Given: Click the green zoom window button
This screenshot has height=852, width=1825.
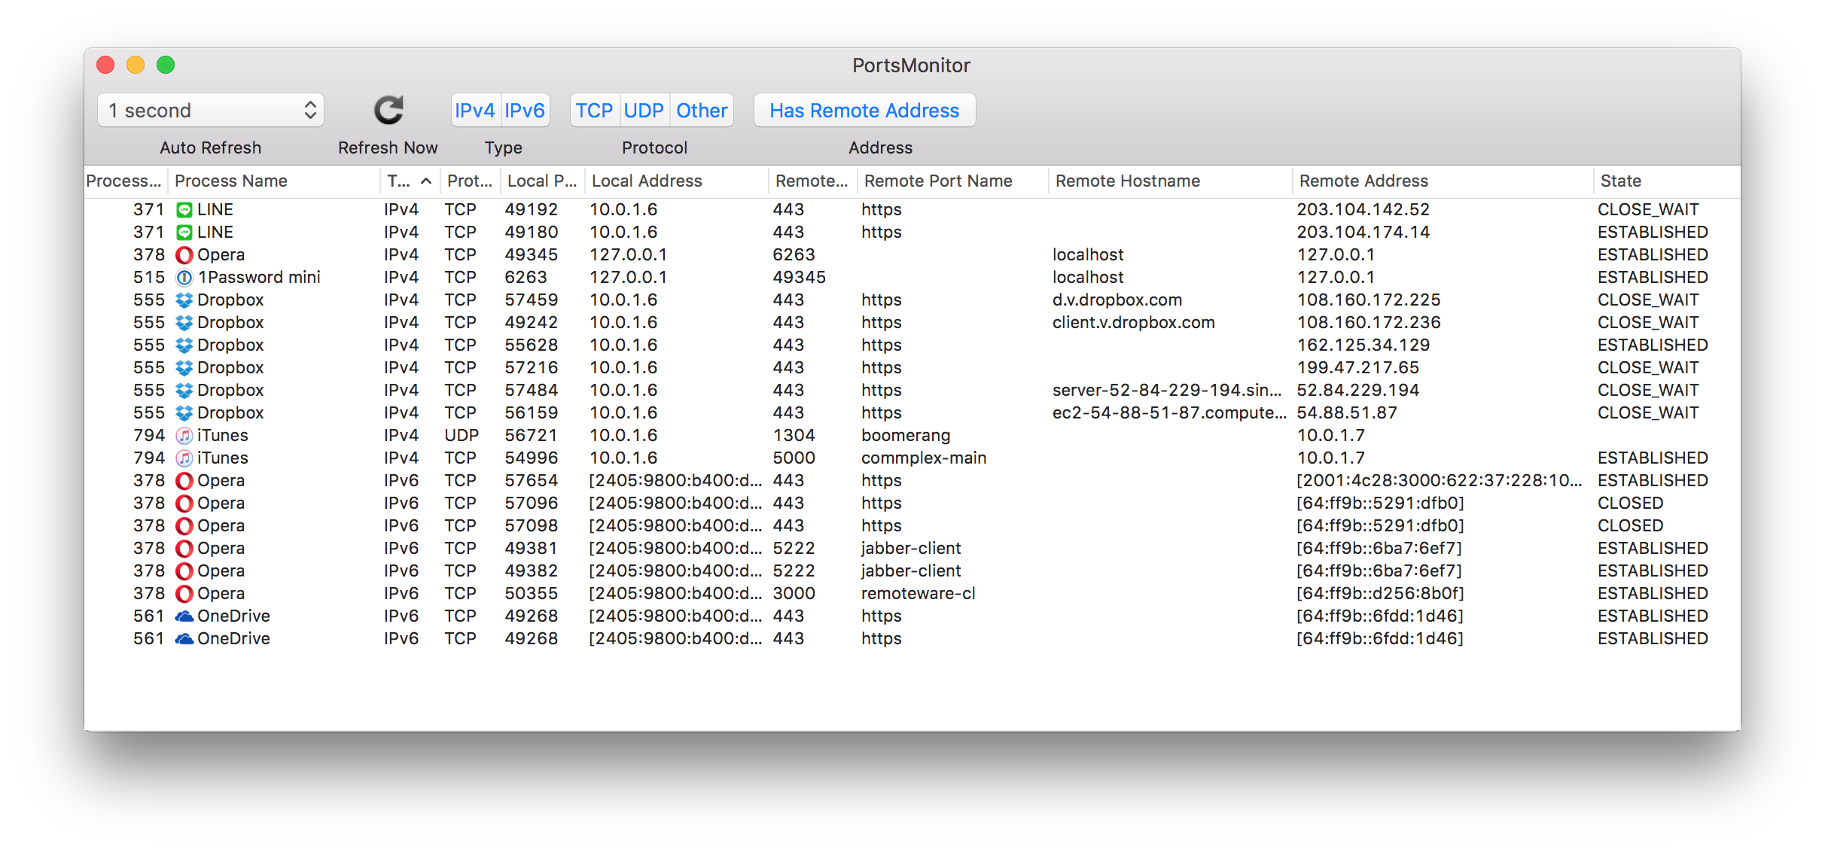Looking at the screenshot, I should coord(166,65).
